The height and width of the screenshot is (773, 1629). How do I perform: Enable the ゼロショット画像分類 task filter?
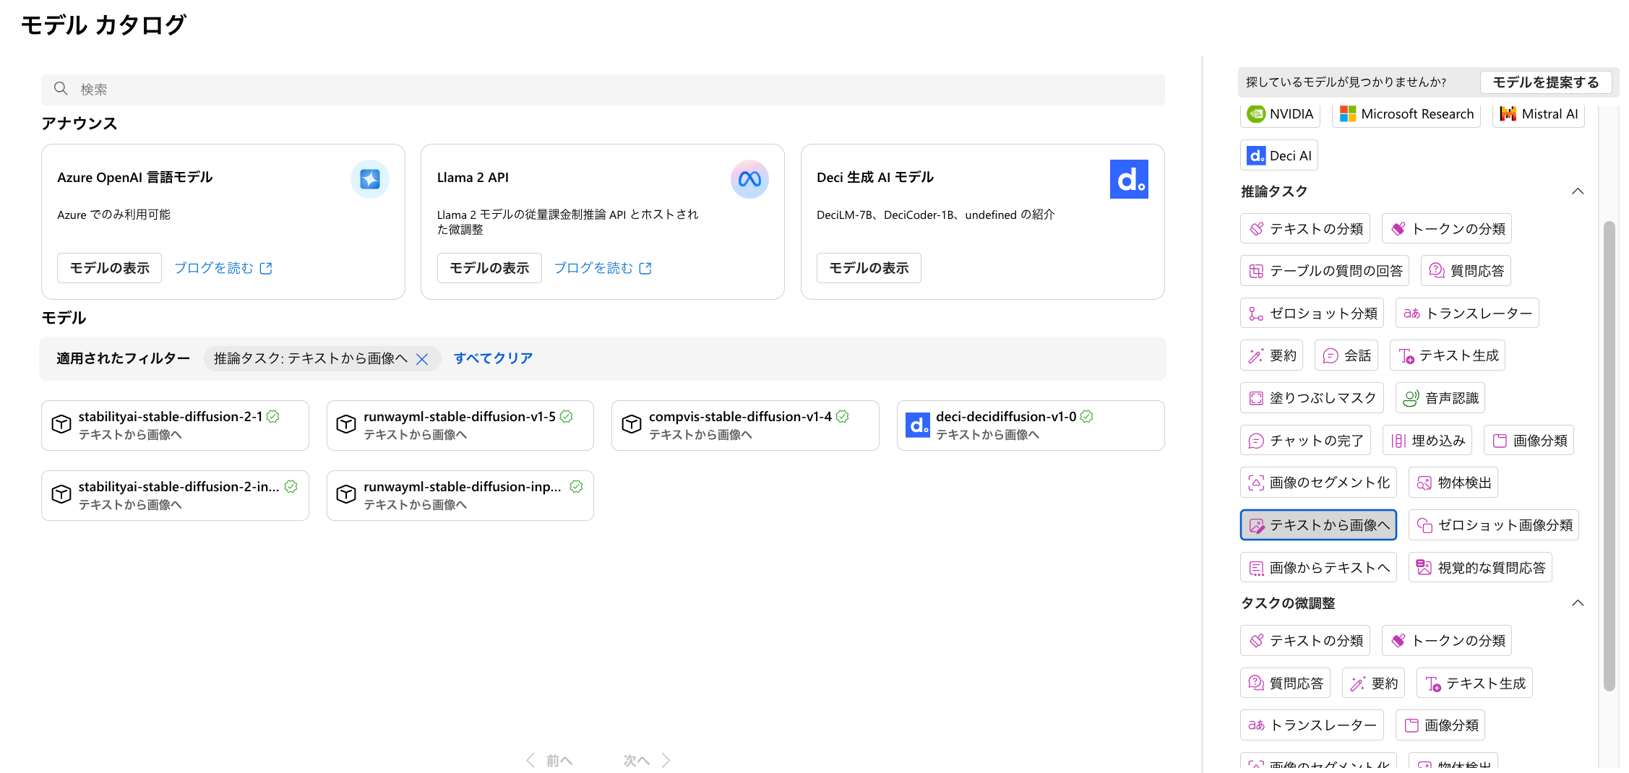pos(1494,525)
